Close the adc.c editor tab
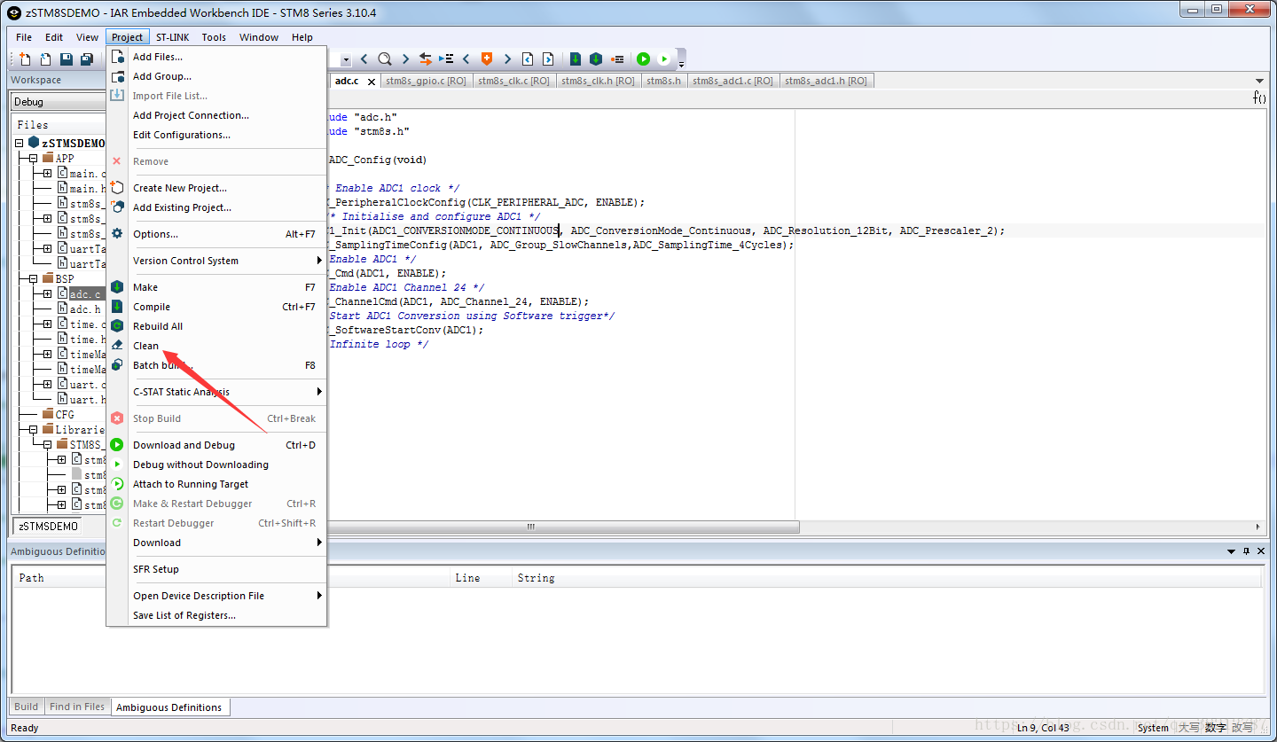Image resolution: width=1277 pixels, height=742 pixels. point(370,81)
